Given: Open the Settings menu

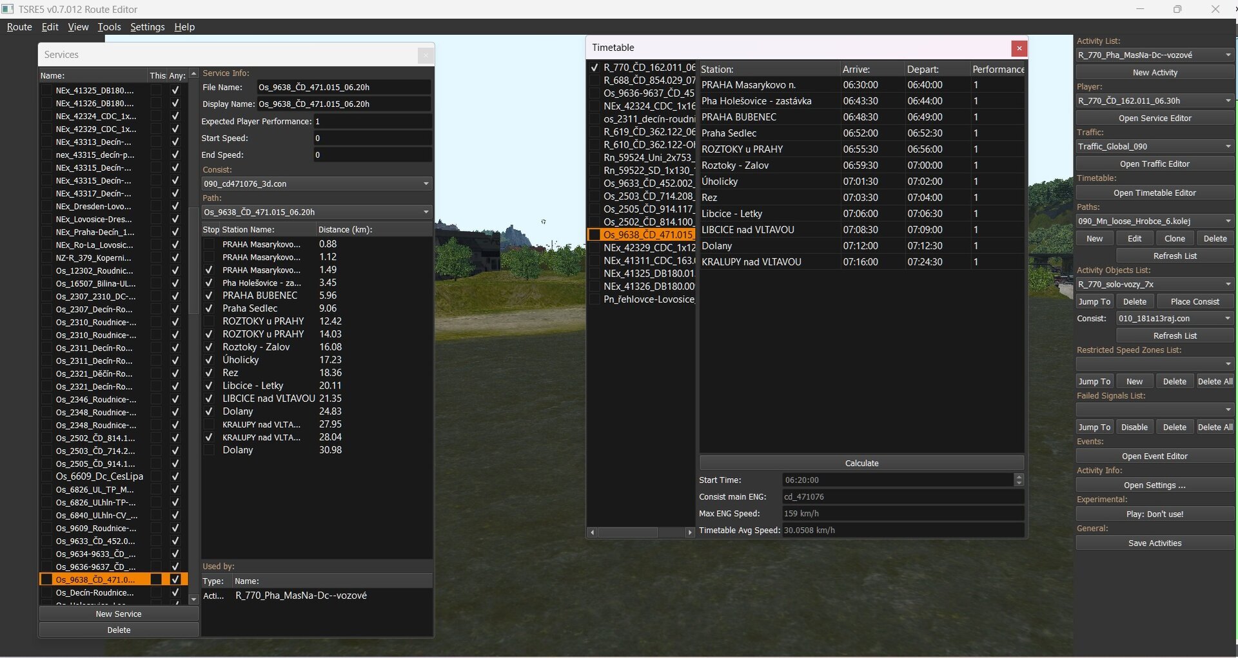Looking at the screenshot, I should click(x=147, y=27).
